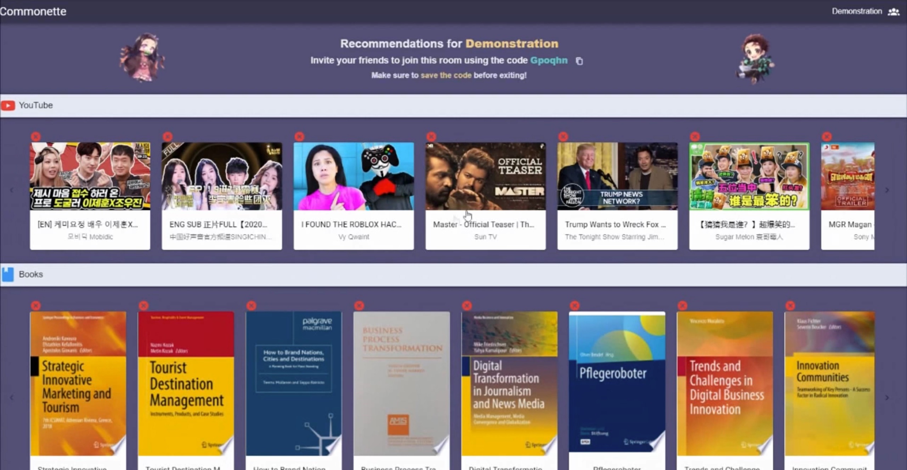Open Business Process Transformation book cover
Screen dimensions: 907x470
[401, 384]
